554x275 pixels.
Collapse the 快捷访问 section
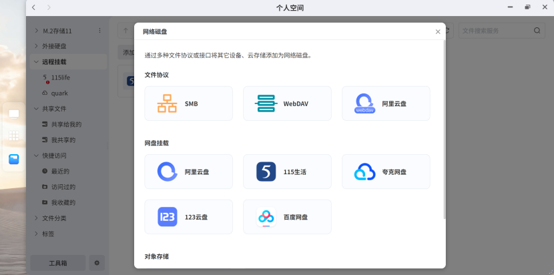[x=37, y=156]
